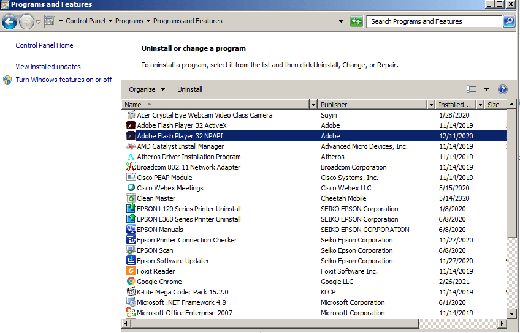
Task: Click the EPSON L360 Series Printer Uninstall icon
Action: (131, 219)
